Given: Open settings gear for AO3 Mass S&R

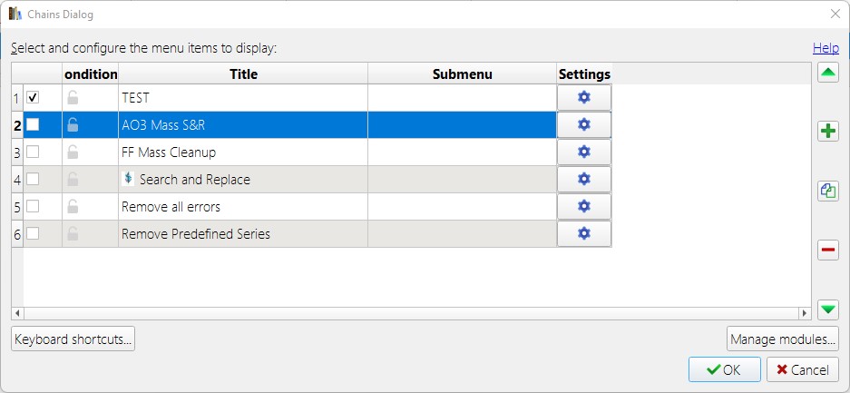Looking at the screenshot, I should (x=584, y=124).
